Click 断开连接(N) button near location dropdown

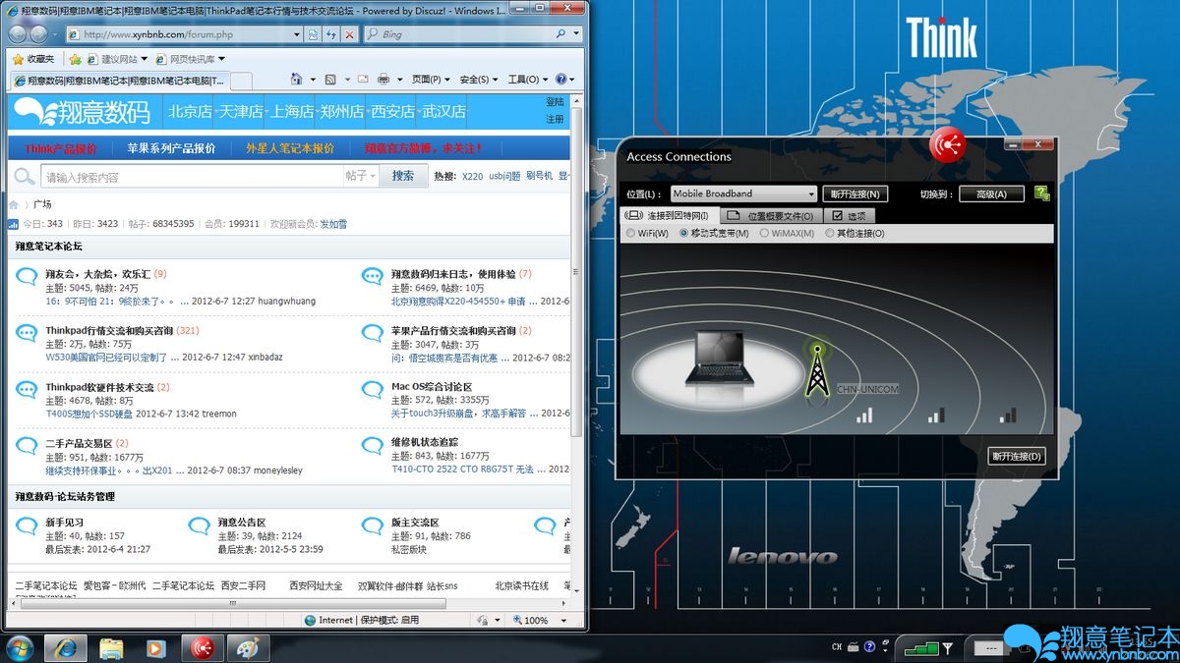click(855, 194)
